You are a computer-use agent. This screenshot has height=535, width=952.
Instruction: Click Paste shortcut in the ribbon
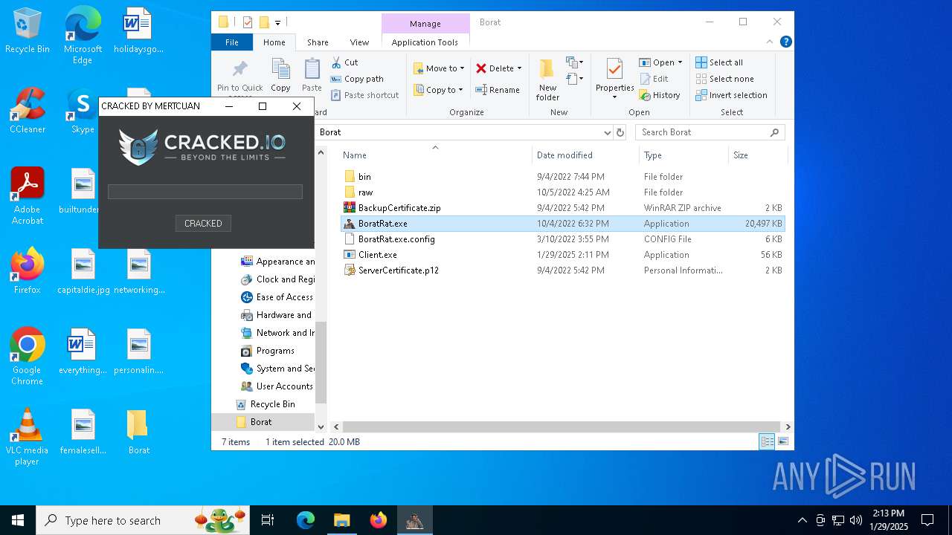click(364, 95)
